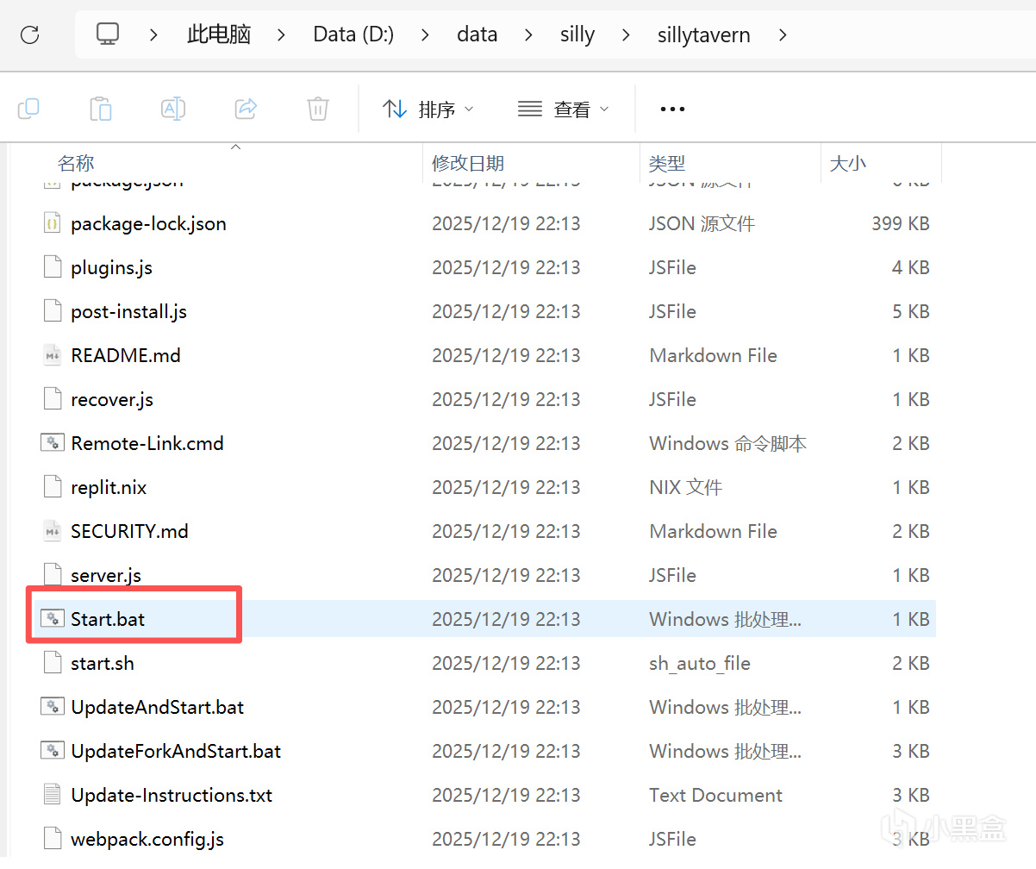Click the start.sh file icon
The width and height of the screenshot is (1036, 869).
tap(53, 663)
